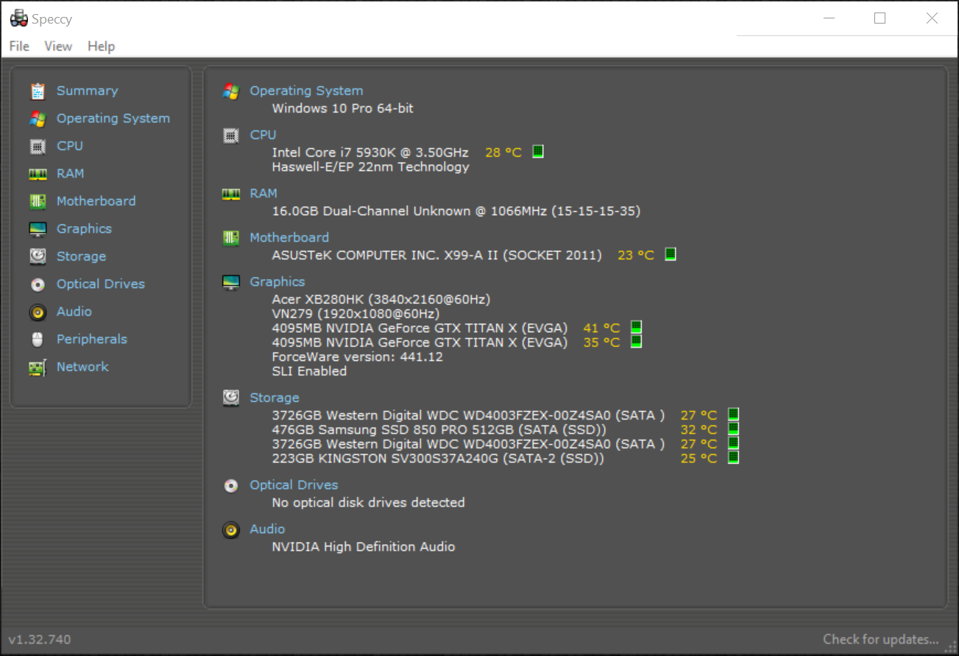
Task: Click the RAM stick icon in sidebar
Action: click(38, 174)
